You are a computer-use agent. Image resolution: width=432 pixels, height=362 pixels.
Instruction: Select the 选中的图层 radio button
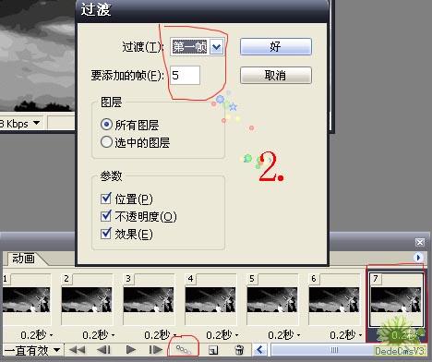click(106, 142)
